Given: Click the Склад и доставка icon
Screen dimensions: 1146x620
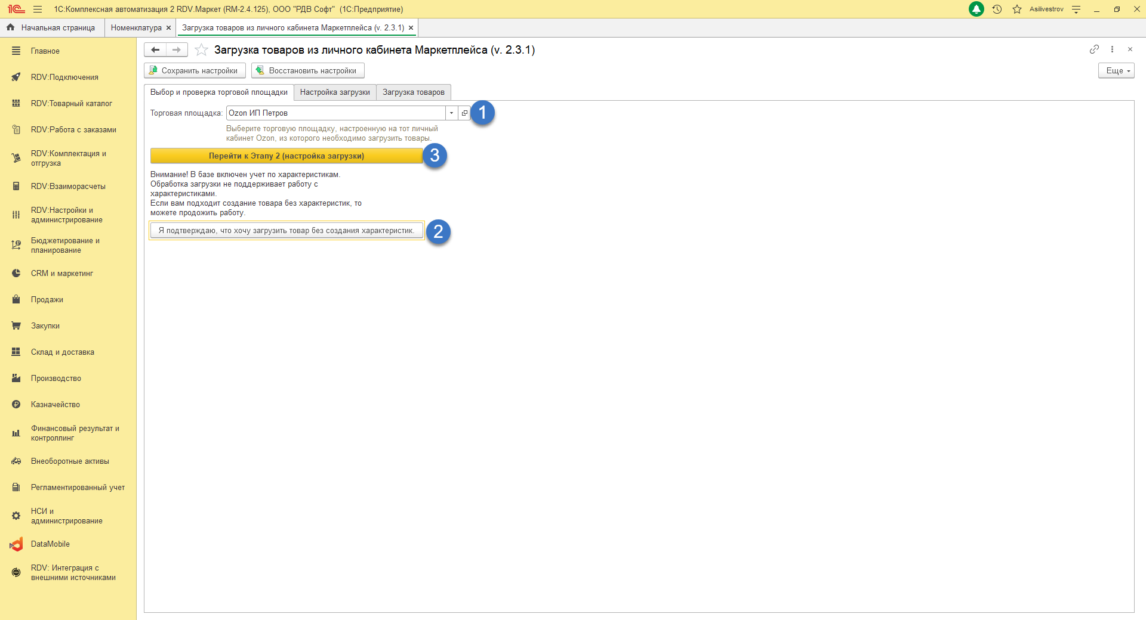Looking at the screenshot, I should (16, 352).
